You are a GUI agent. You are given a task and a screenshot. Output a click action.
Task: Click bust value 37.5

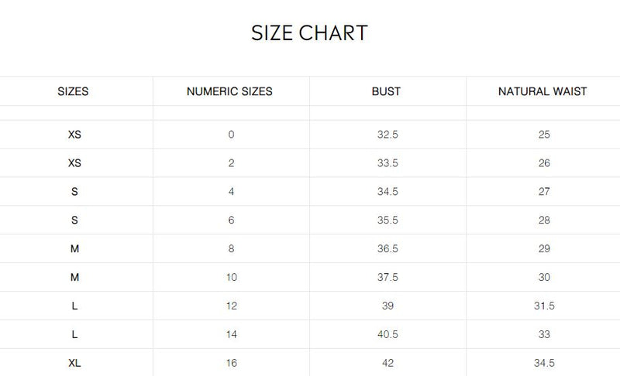point(387,278)
